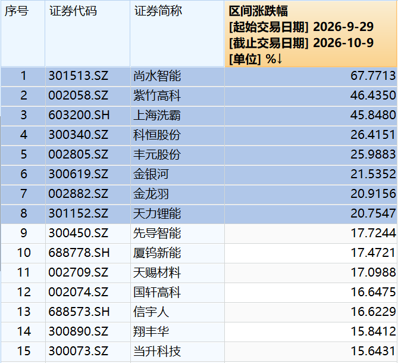Click the value 25.9883
Viewport: 398px width, 363px height.
(x=373, y=154)
